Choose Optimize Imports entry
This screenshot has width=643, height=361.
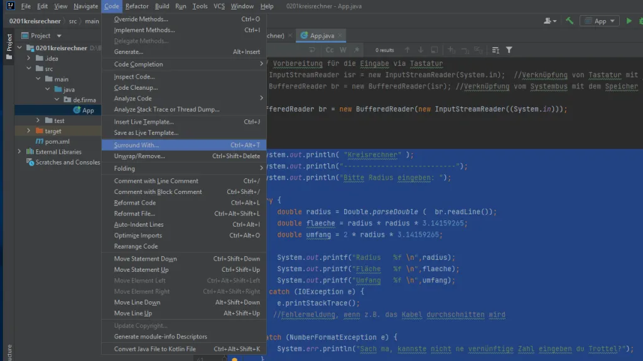click(x=184, y=235)
